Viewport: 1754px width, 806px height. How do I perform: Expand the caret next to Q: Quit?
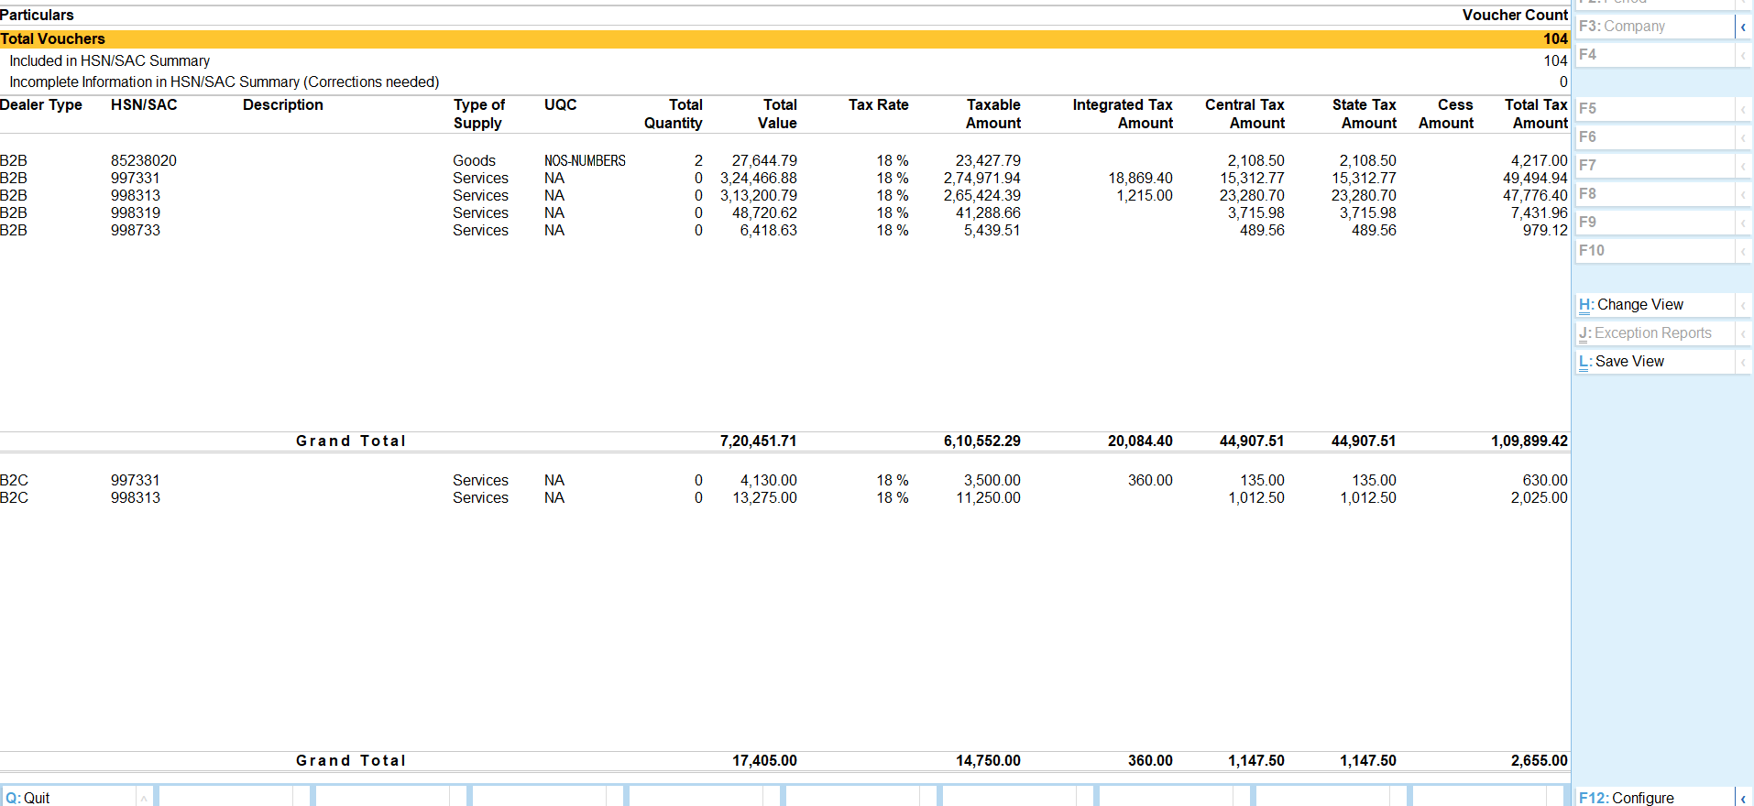[x=143, y=798]
